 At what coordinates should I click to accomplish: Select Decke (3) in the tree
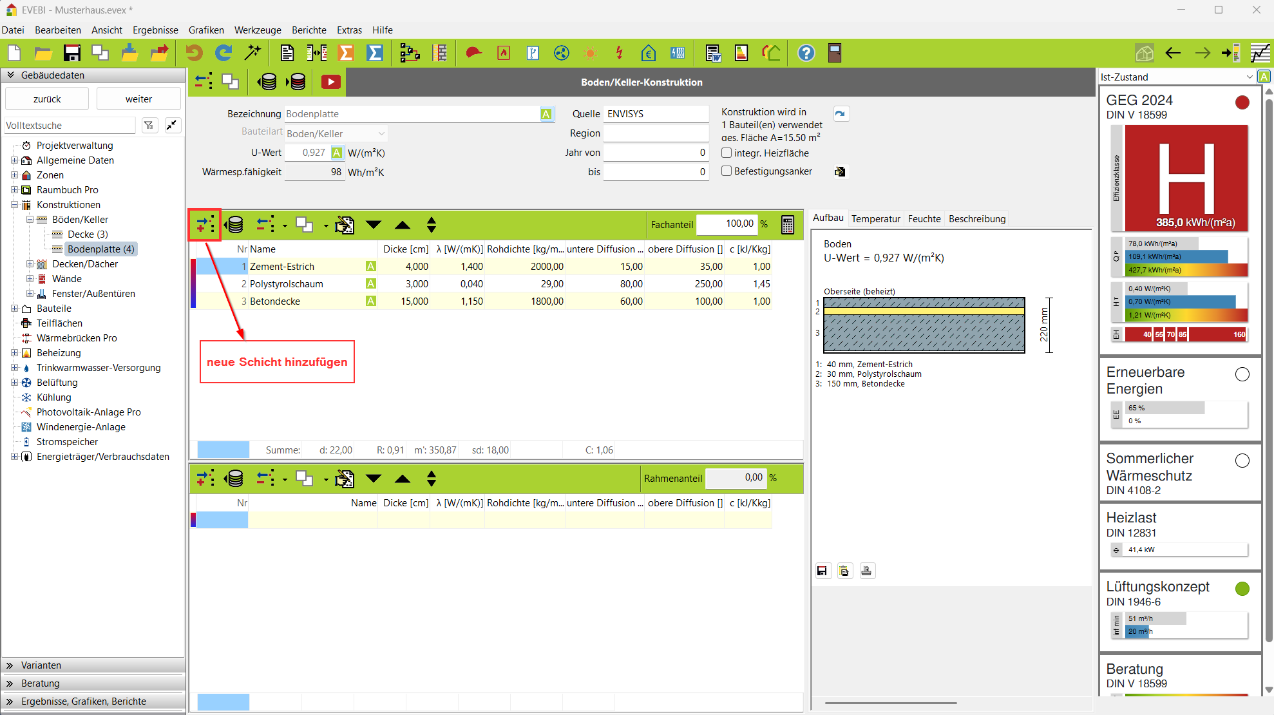(x=88, y=234)
